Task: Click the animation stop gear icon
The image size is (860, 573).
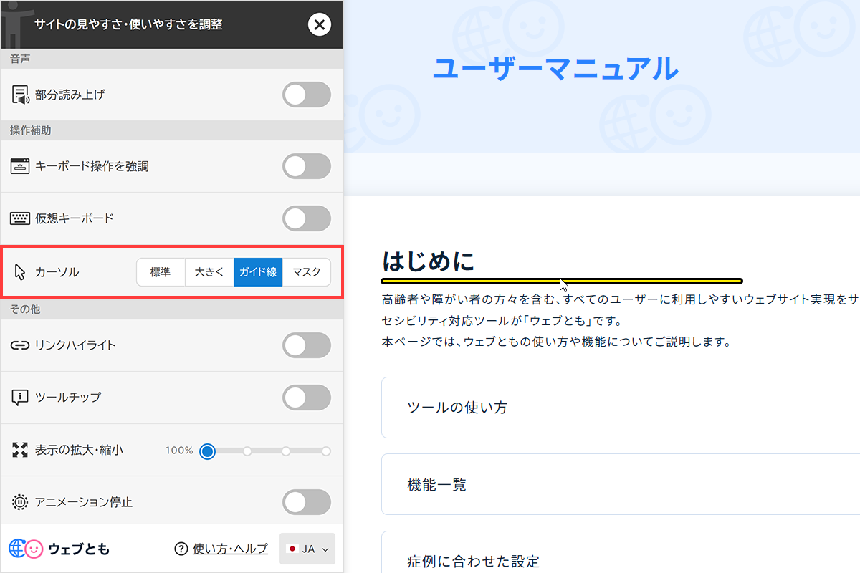Action: point(20,502)
